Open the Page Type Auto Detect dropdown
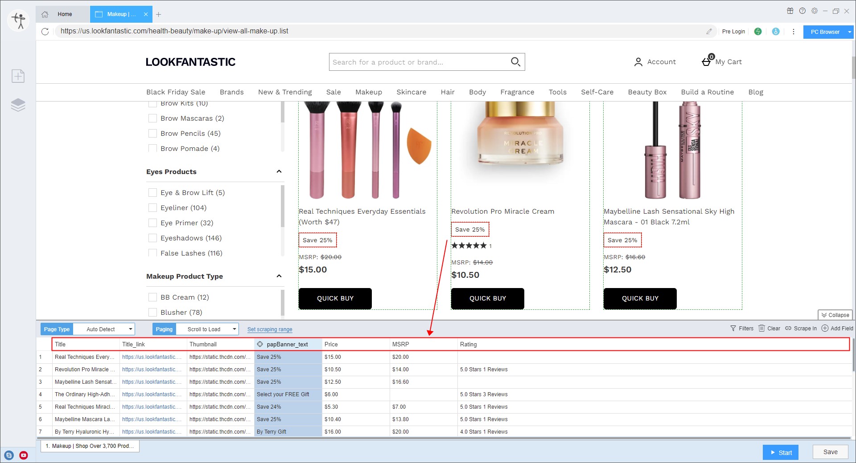Image resolution: width=856 pixels, height=463 pixels. pyautogui.click(x=104, y=329)
